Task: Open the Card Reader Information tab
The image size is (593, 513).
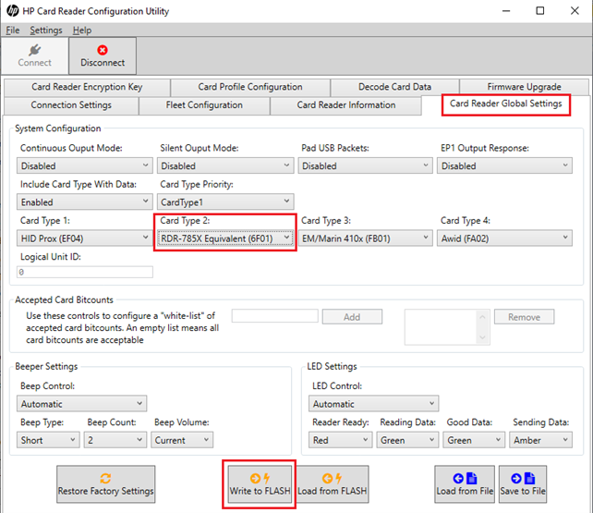Action: point(346,105)
